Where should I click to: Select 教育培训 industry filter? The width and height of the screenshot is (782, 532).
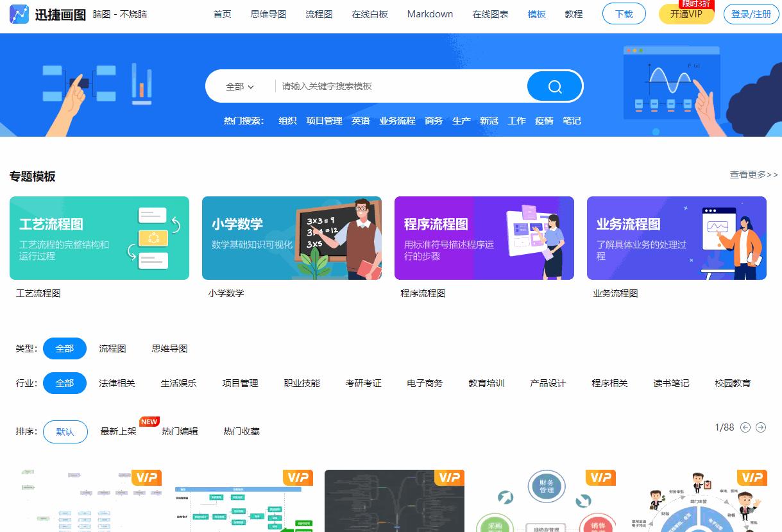(486, 382)
